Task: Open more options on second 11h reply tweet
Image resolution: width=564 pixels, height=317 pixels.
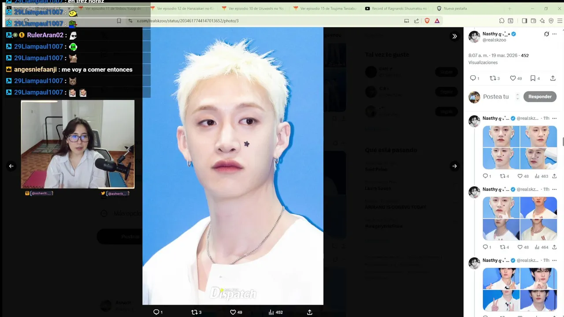Action: point(554,189)
